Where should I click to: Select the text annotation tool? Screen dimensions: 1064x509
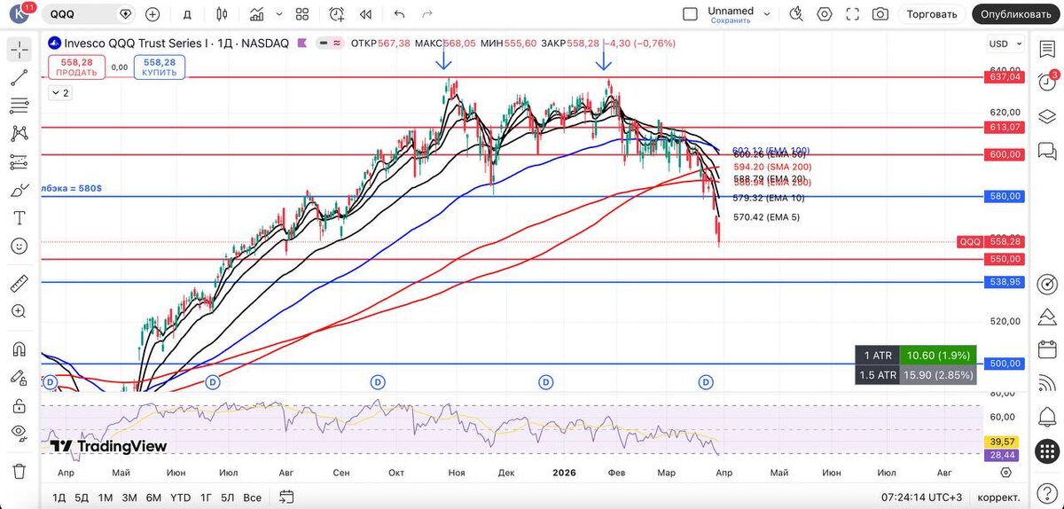click(20, 218)
